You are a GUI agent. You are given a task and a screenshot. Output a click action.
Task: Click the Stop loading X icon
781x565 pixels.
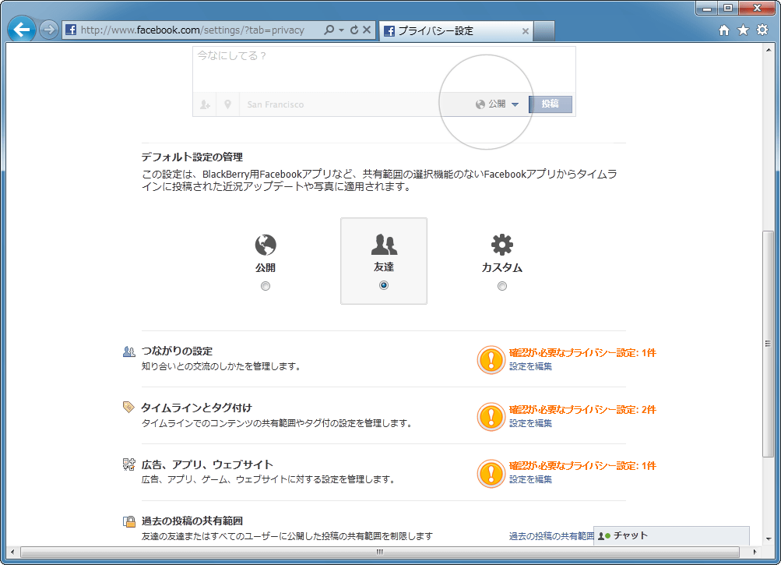367,30
